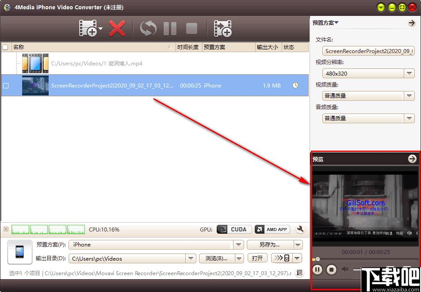Screen dimensions: 421x292
Task: Open the 浏览 button dropdown arrow
Action: tap(239, 258)
